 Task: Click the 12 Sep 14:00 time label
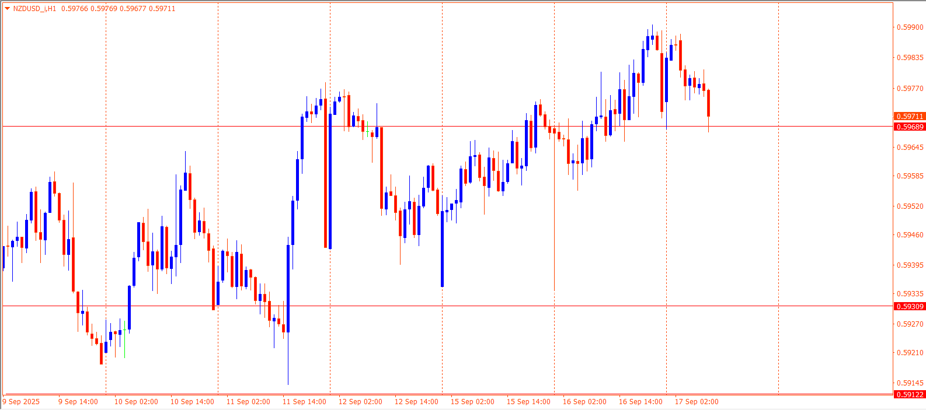(x=416, y=402)
